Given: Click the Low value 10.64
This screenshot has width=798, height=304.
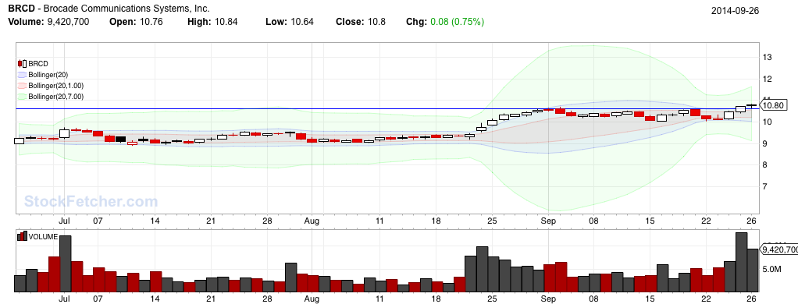Looking at the screenshot, I should (x=301, y=22).
